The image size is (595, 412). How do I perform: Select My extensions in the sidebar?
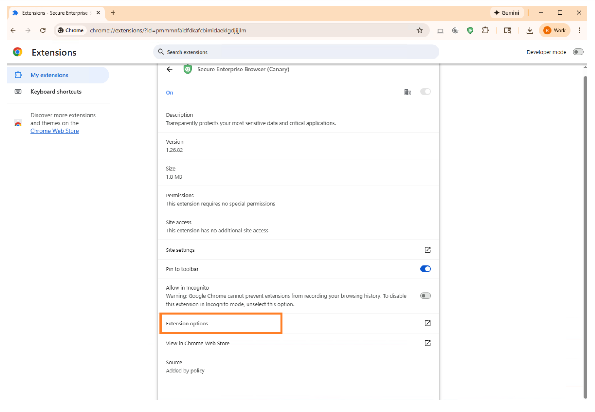coord(49,75)
